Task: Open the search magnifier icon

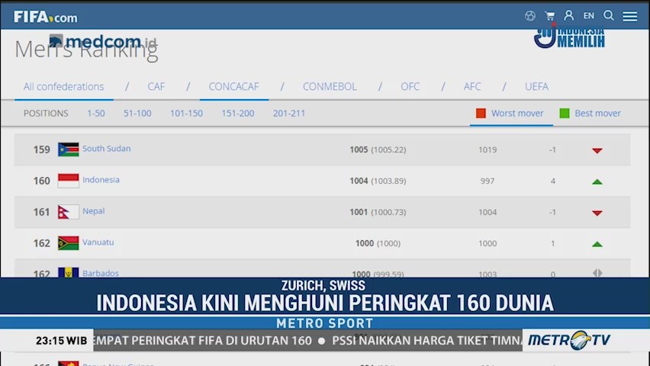Action: click(x=609, y=16)
